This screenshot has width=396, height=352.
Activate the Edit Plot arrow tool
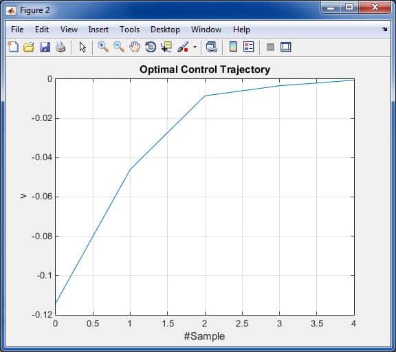tap(82, 47)
